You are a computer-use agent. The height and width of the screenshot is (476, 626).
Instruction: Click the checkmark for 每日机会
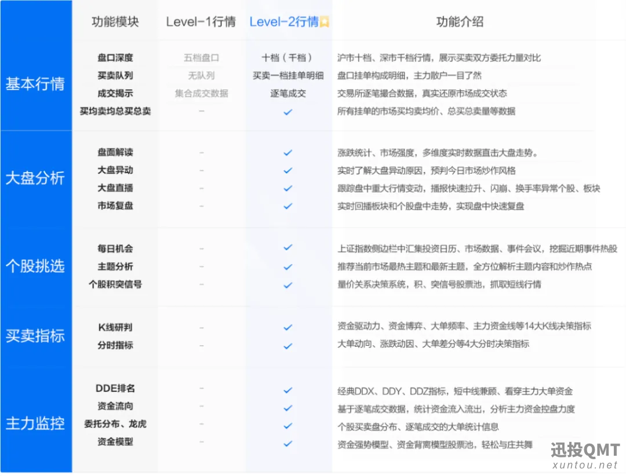(287, 248)
